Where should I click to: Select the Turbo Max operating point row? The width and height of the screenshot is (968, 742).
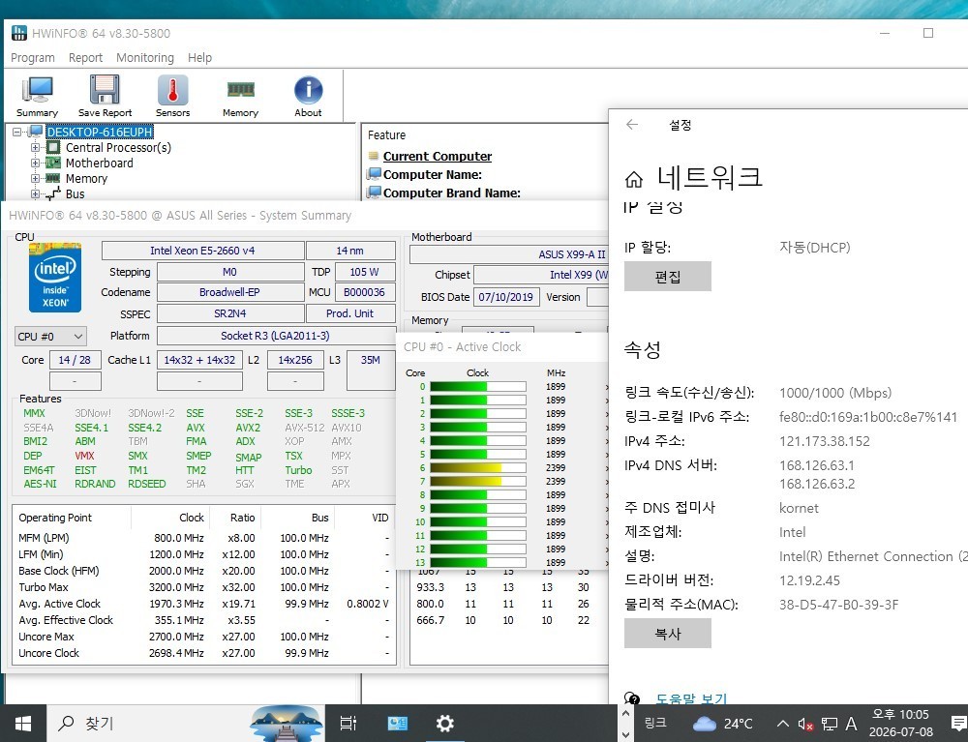203,587
